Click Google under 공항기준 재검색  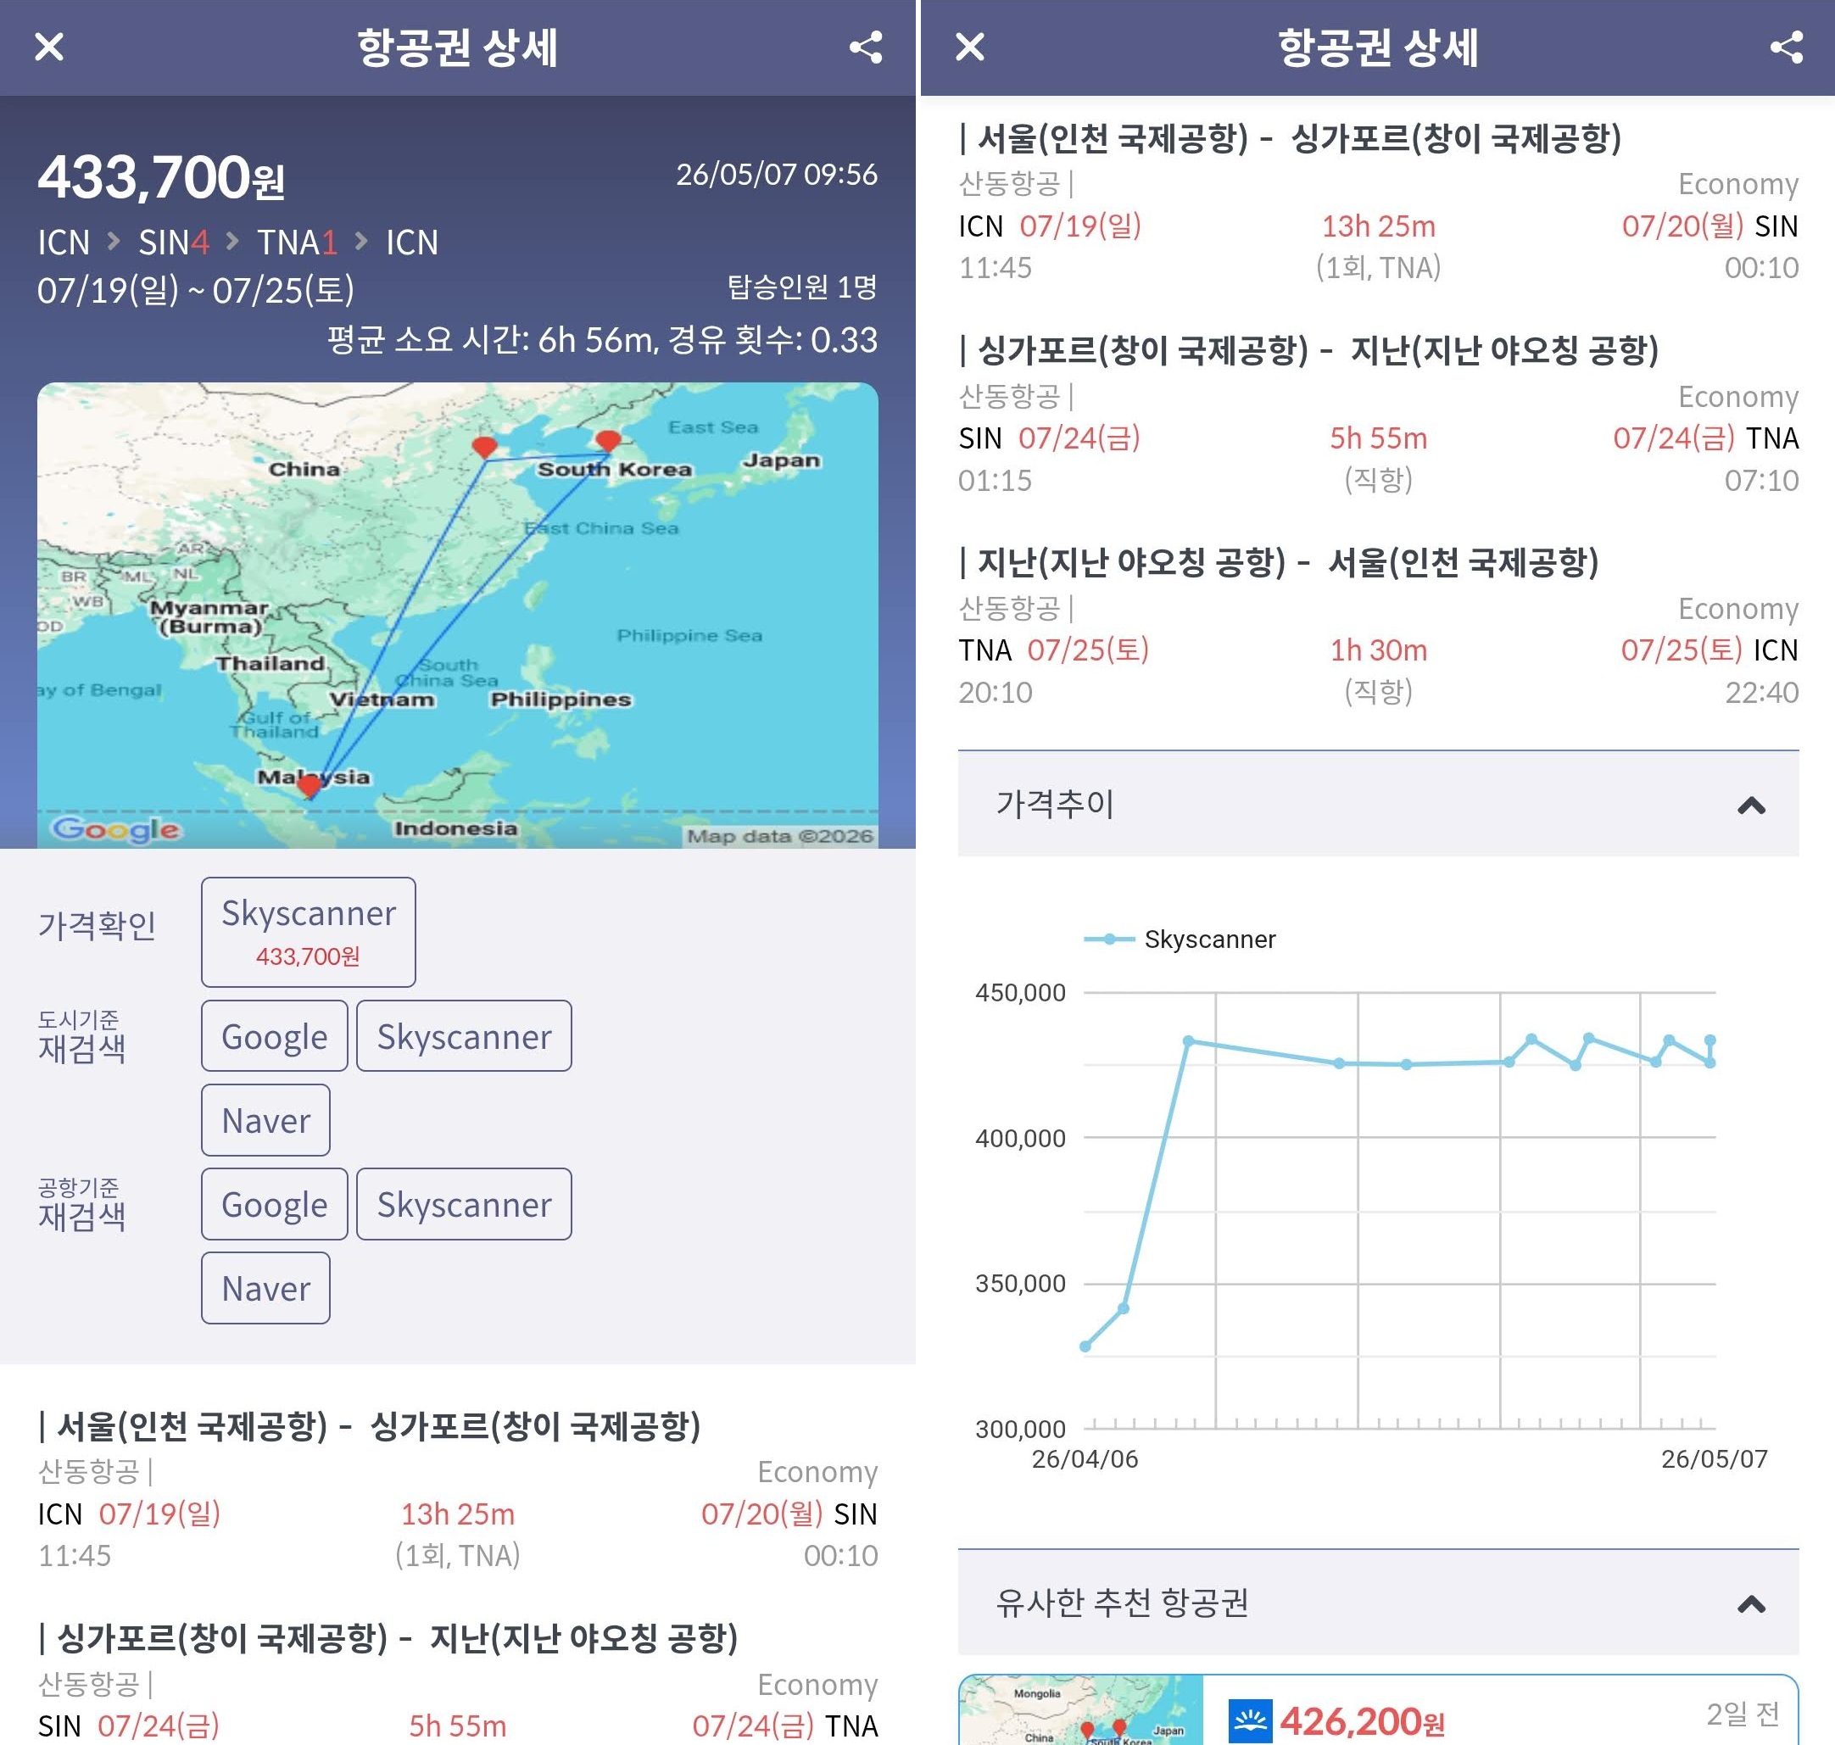pos(275,1204)
